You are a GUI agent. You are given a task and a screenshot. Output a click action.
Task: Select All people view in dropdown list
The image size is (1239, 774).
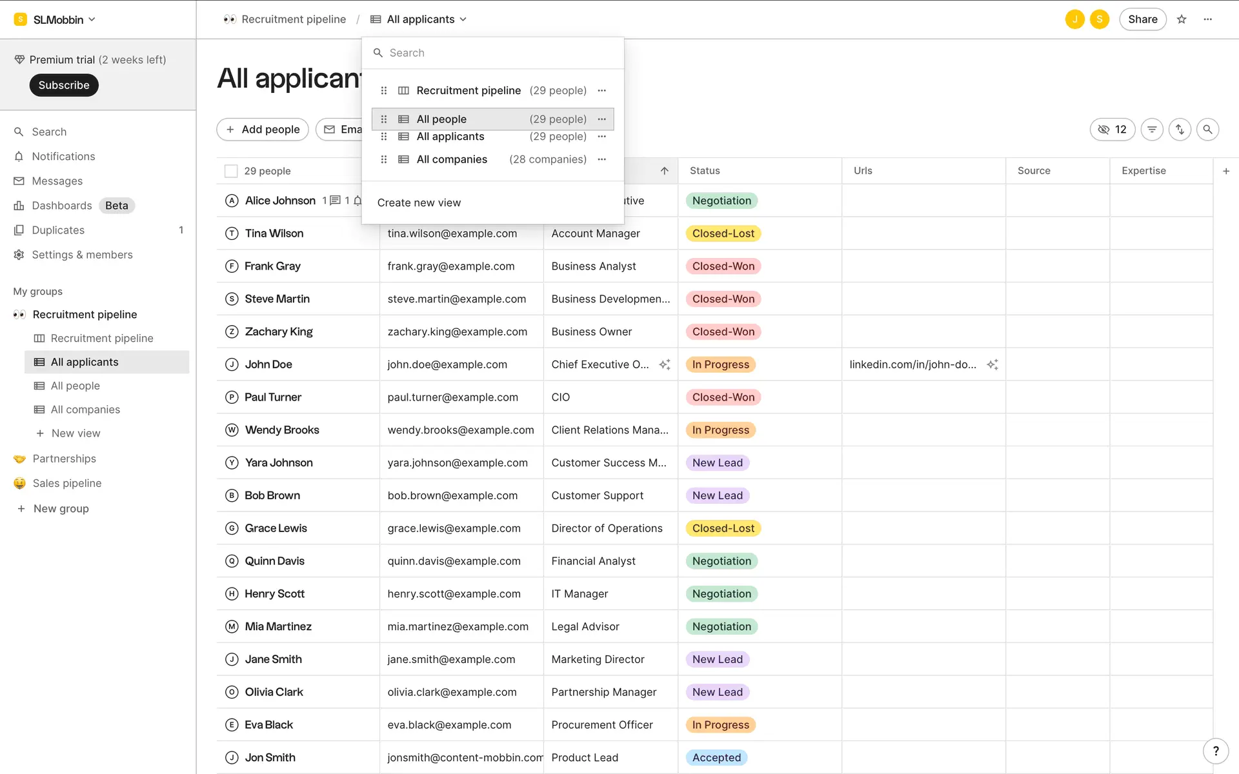coord(441,119)
